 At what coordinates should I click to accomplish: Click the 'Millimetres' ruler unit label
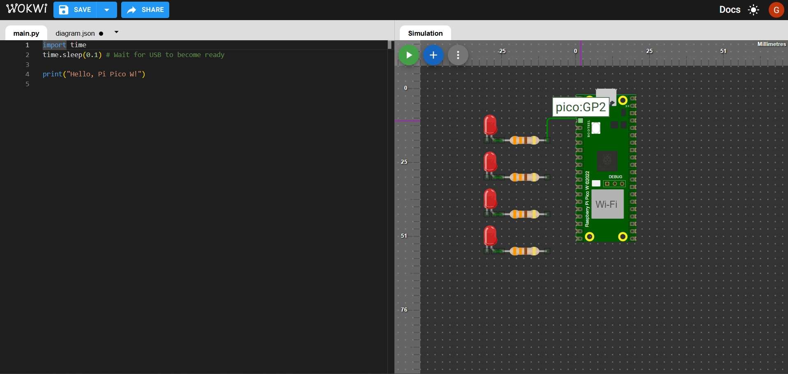(772, 44)
